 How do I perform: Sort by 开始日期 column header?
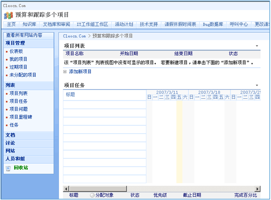point(129,54)
